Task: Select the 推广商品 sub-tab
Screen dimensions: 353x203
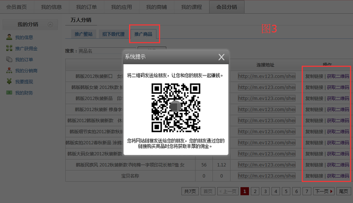Action: coord(144,34)
